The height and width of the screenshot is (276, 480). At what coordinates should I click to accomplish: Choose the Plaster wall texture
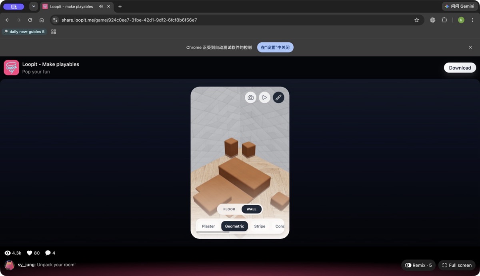tap(208, 226)
